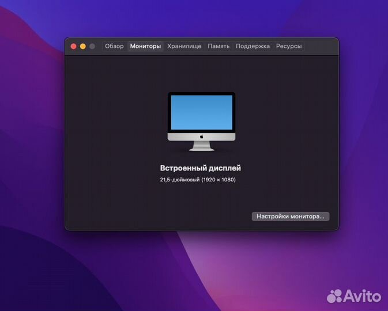Minimize the window with the yellow button
The image size is (388, 311).
click(x=83, y=46)
